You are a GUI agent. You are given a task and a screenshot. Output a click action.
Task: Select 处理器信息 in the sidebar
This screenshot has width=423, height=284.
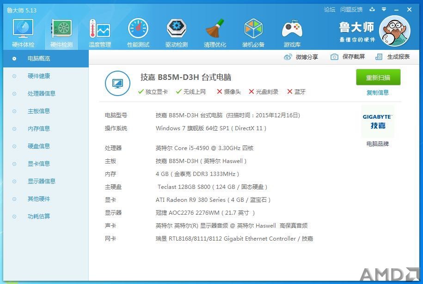click(x=46, y=93)
